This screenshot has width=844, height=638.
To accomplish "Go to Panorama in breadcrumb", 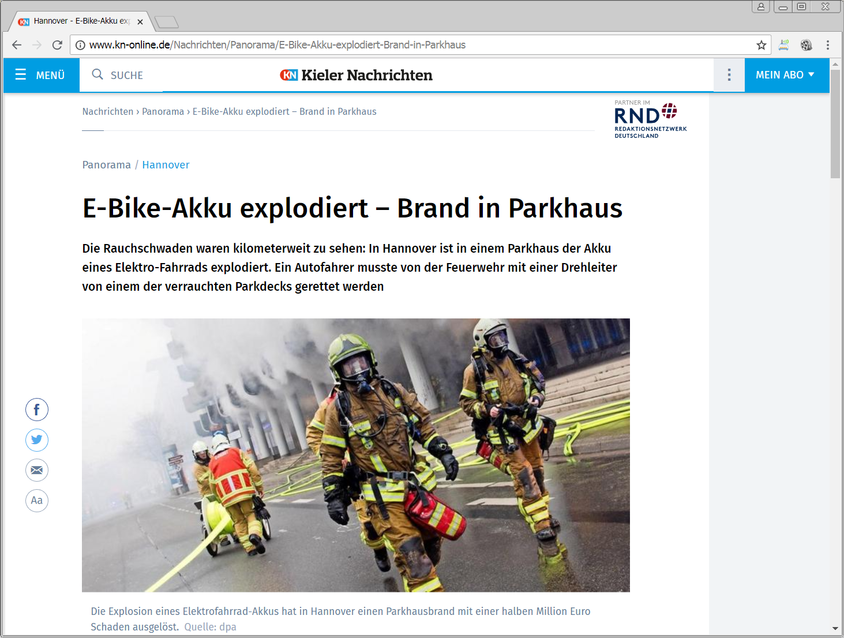I will (163, 112).
